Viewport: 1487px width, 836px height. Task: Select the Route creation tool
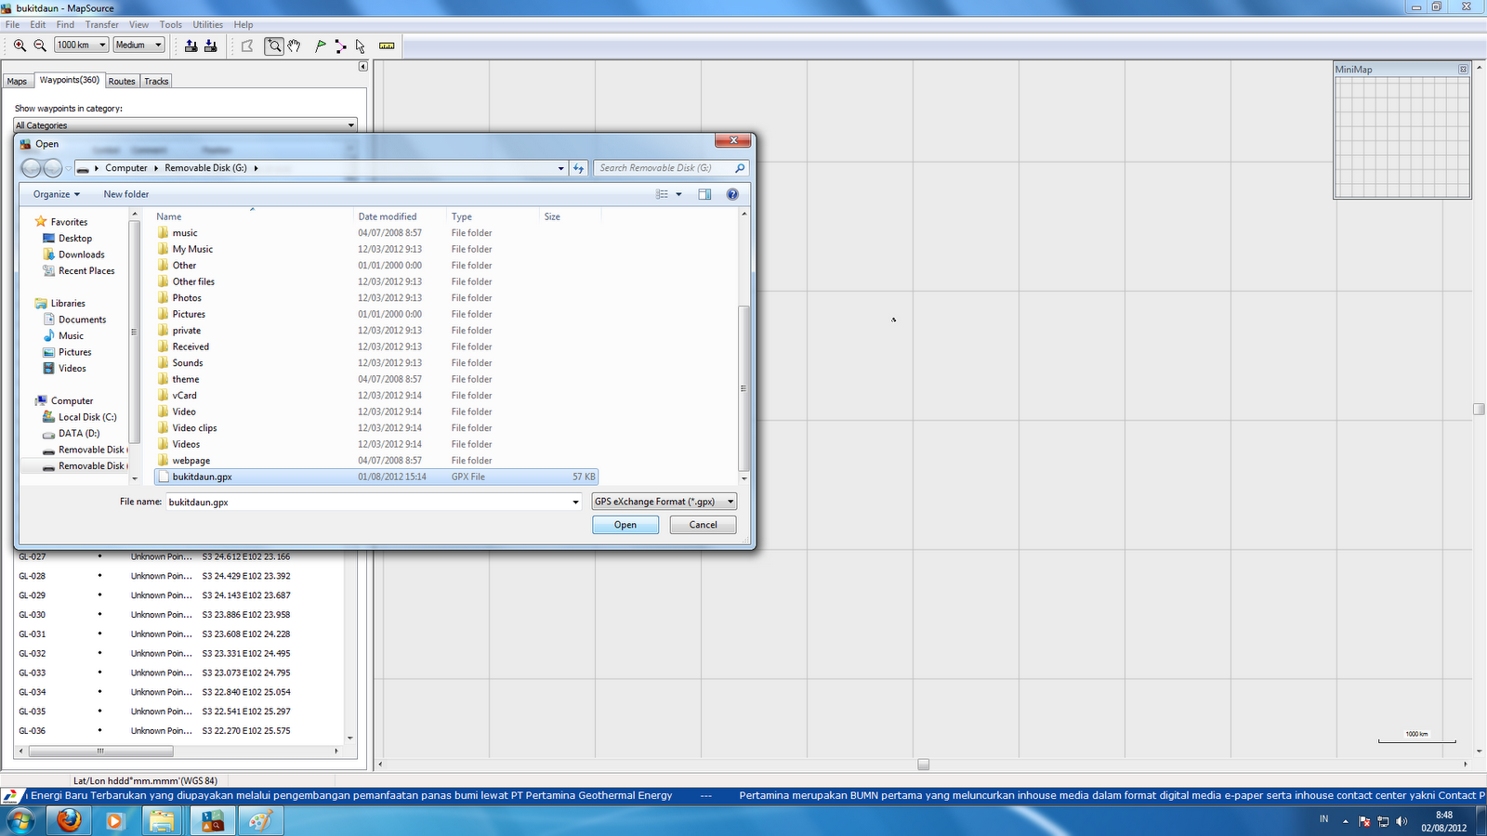(339, 46)
